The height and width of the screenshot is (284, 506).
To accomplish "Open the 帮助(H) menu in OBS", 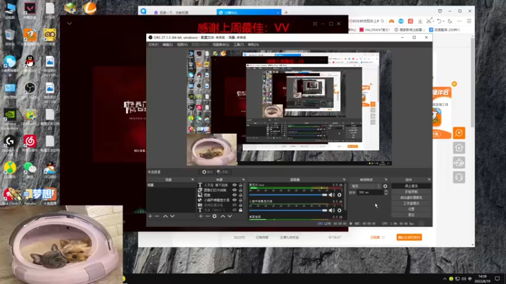I will (254, 44).
